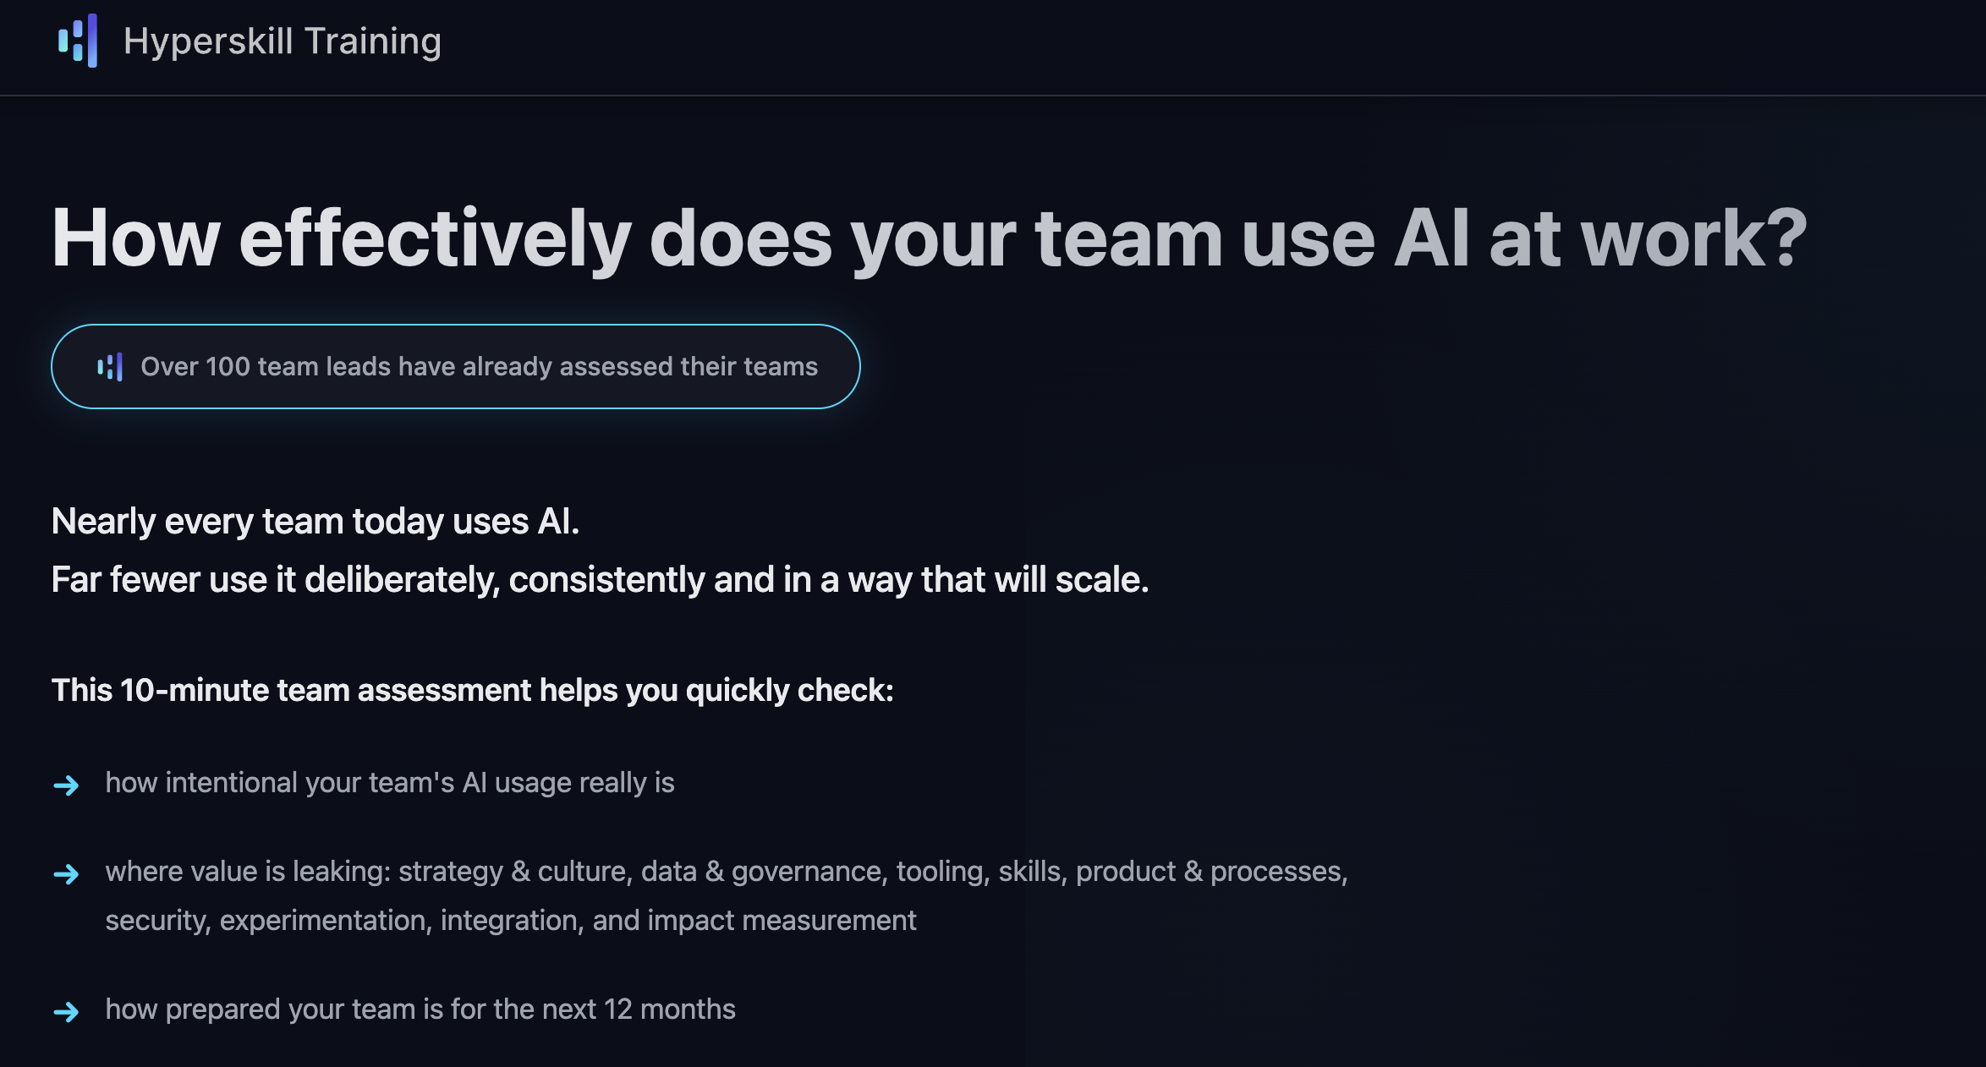Image resolution: width=1986 pixels, height=1067 pixels.
Task: Select the 'Over 100 team leads' badge pill
Action: click(455, 366)
